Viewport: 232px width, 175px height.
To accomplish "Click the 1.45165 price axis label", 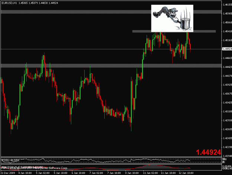I will tap(228, 40).
